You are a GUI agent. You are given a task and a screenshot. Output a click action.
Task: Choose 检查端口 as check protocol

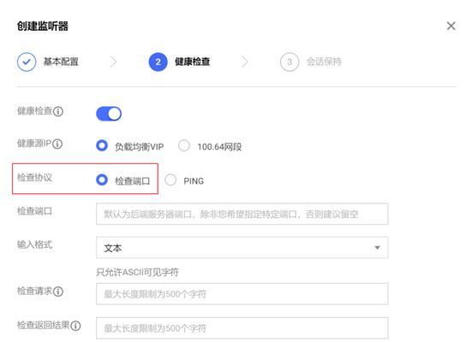[102, 180]
